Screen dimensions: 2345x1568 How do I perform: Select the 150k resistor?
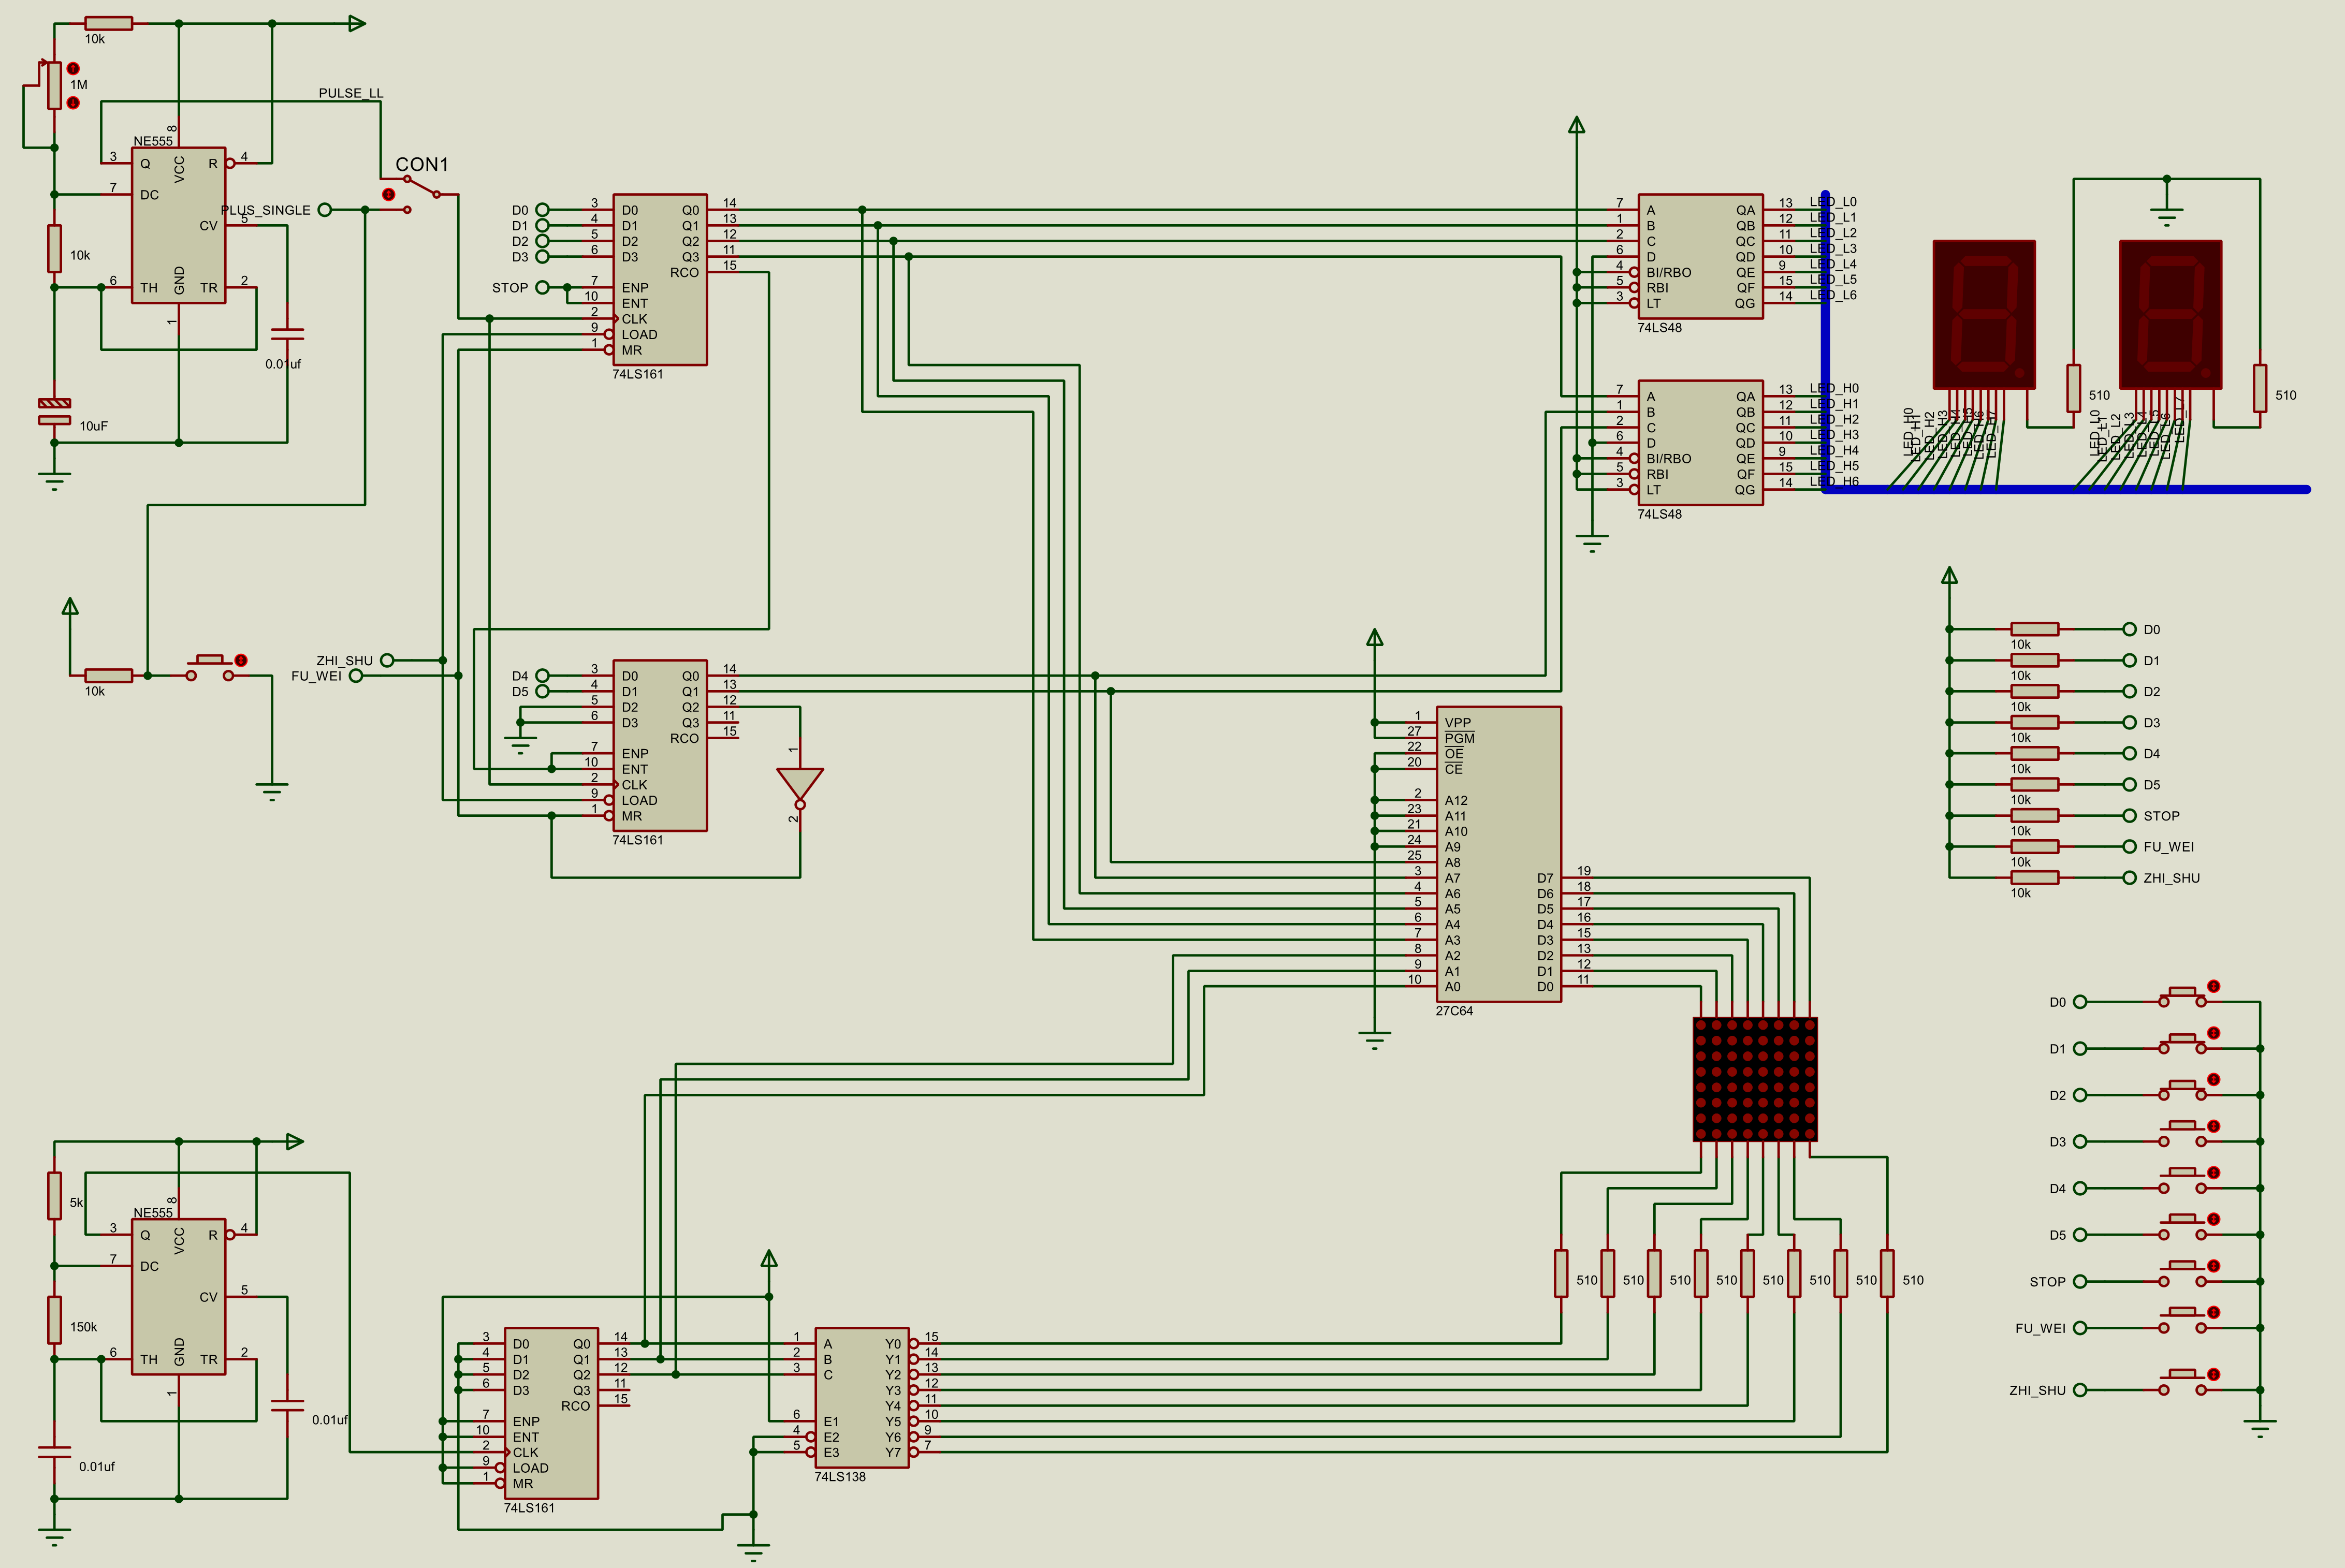click(x=54, y=1320)
